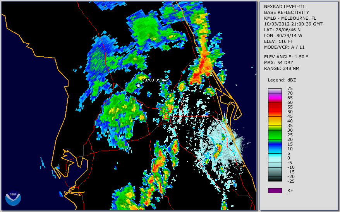Click the "RANGE: 248 NM" text
Viewport: 340px width, 212px height.
coord(282,69)
